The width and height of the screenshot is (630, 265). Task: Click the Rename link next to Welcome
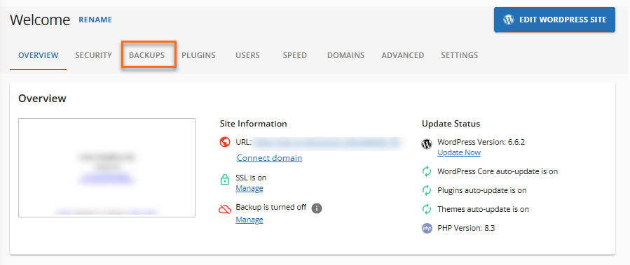(95, 20)
